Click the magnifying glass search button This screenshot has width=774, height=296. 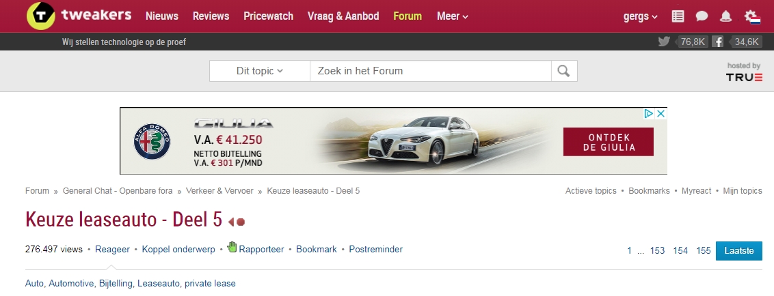(x=563, y=71)
